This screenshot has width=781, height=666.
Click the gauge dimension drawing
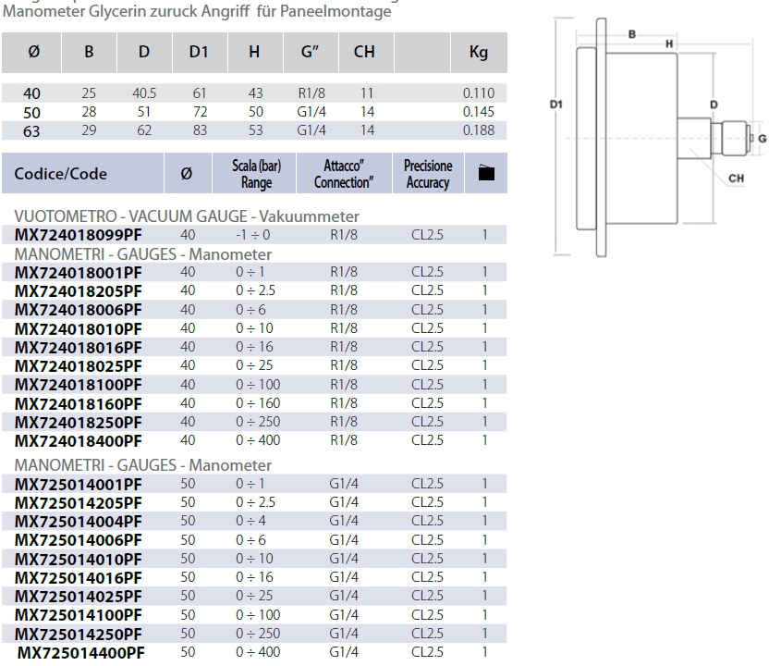(656, 139)
